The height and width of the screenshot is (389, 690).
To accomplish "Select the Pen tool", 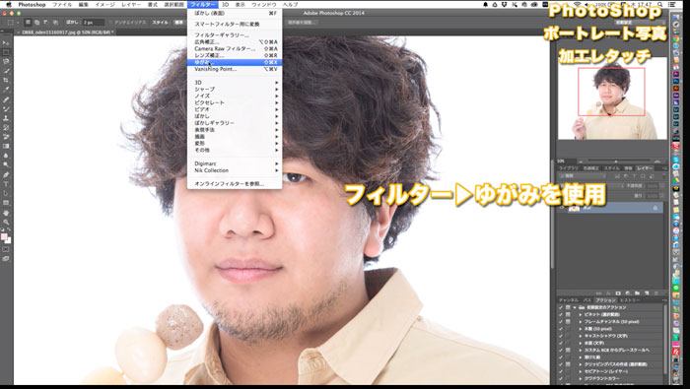I will (x=6, y=175).
